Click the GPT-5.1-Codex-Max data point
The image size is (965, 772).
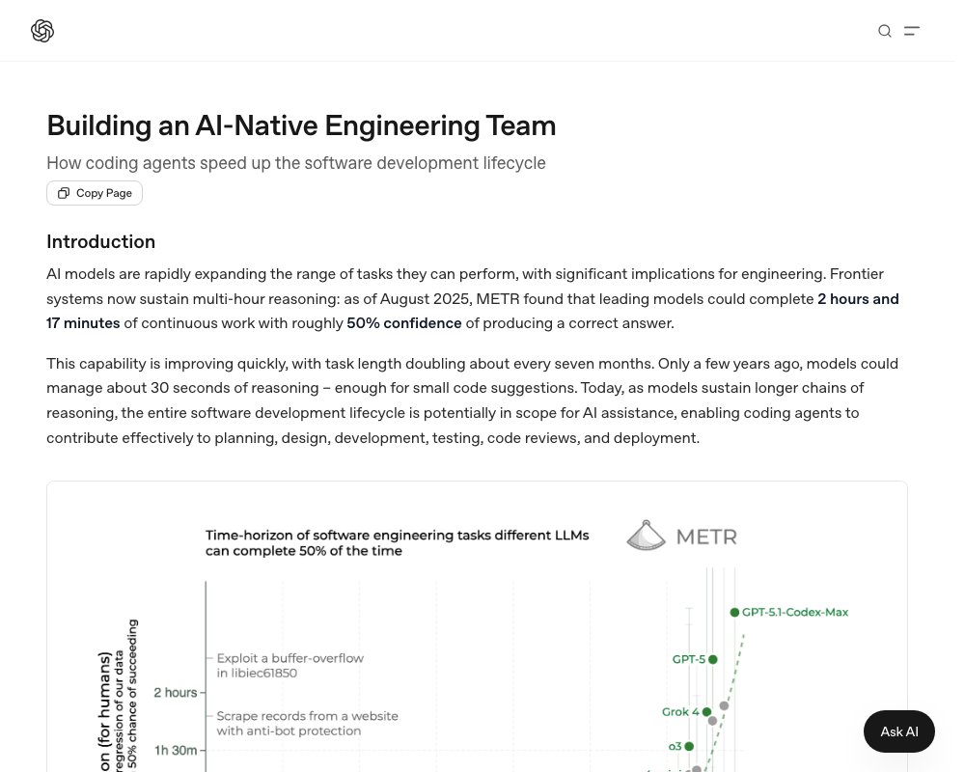[x=734, y=612]
